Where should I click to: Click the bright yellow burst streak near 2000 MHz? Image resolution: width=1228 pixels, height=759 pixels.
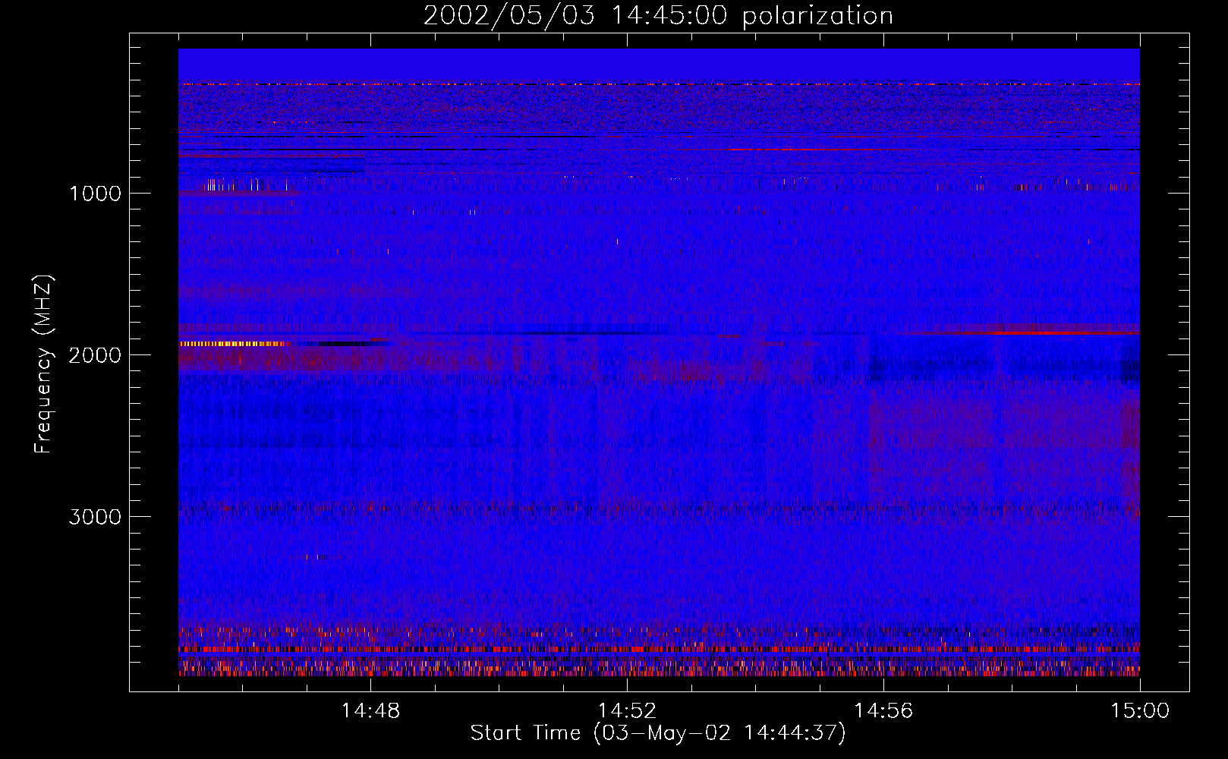(x=235, y=344)
